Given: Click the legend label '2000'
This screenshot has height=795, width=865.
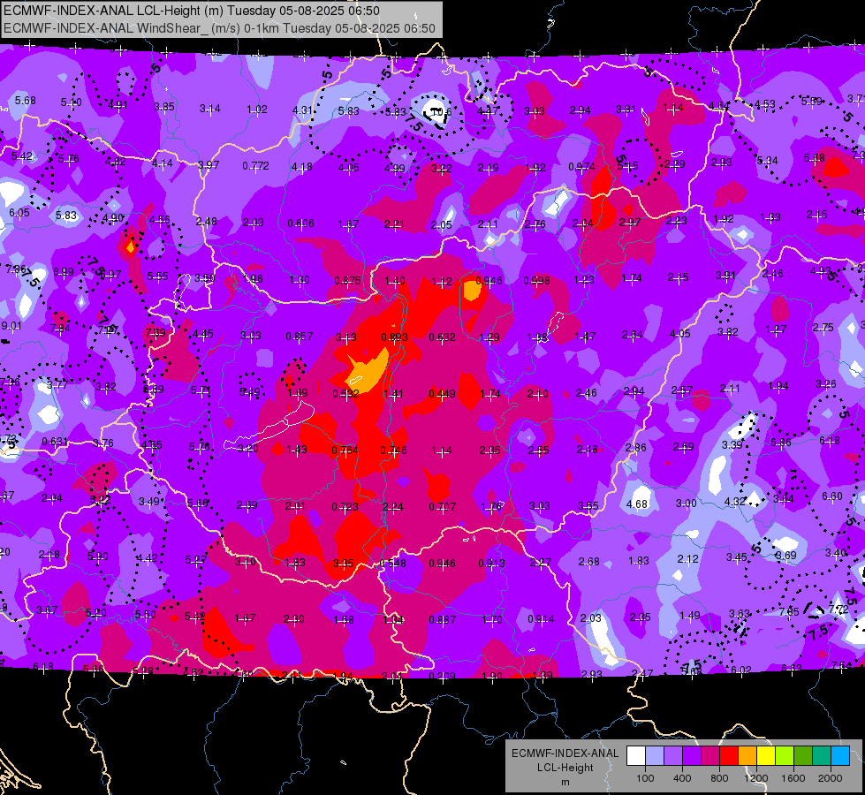Looking at the screenshot, I should 831,778.
